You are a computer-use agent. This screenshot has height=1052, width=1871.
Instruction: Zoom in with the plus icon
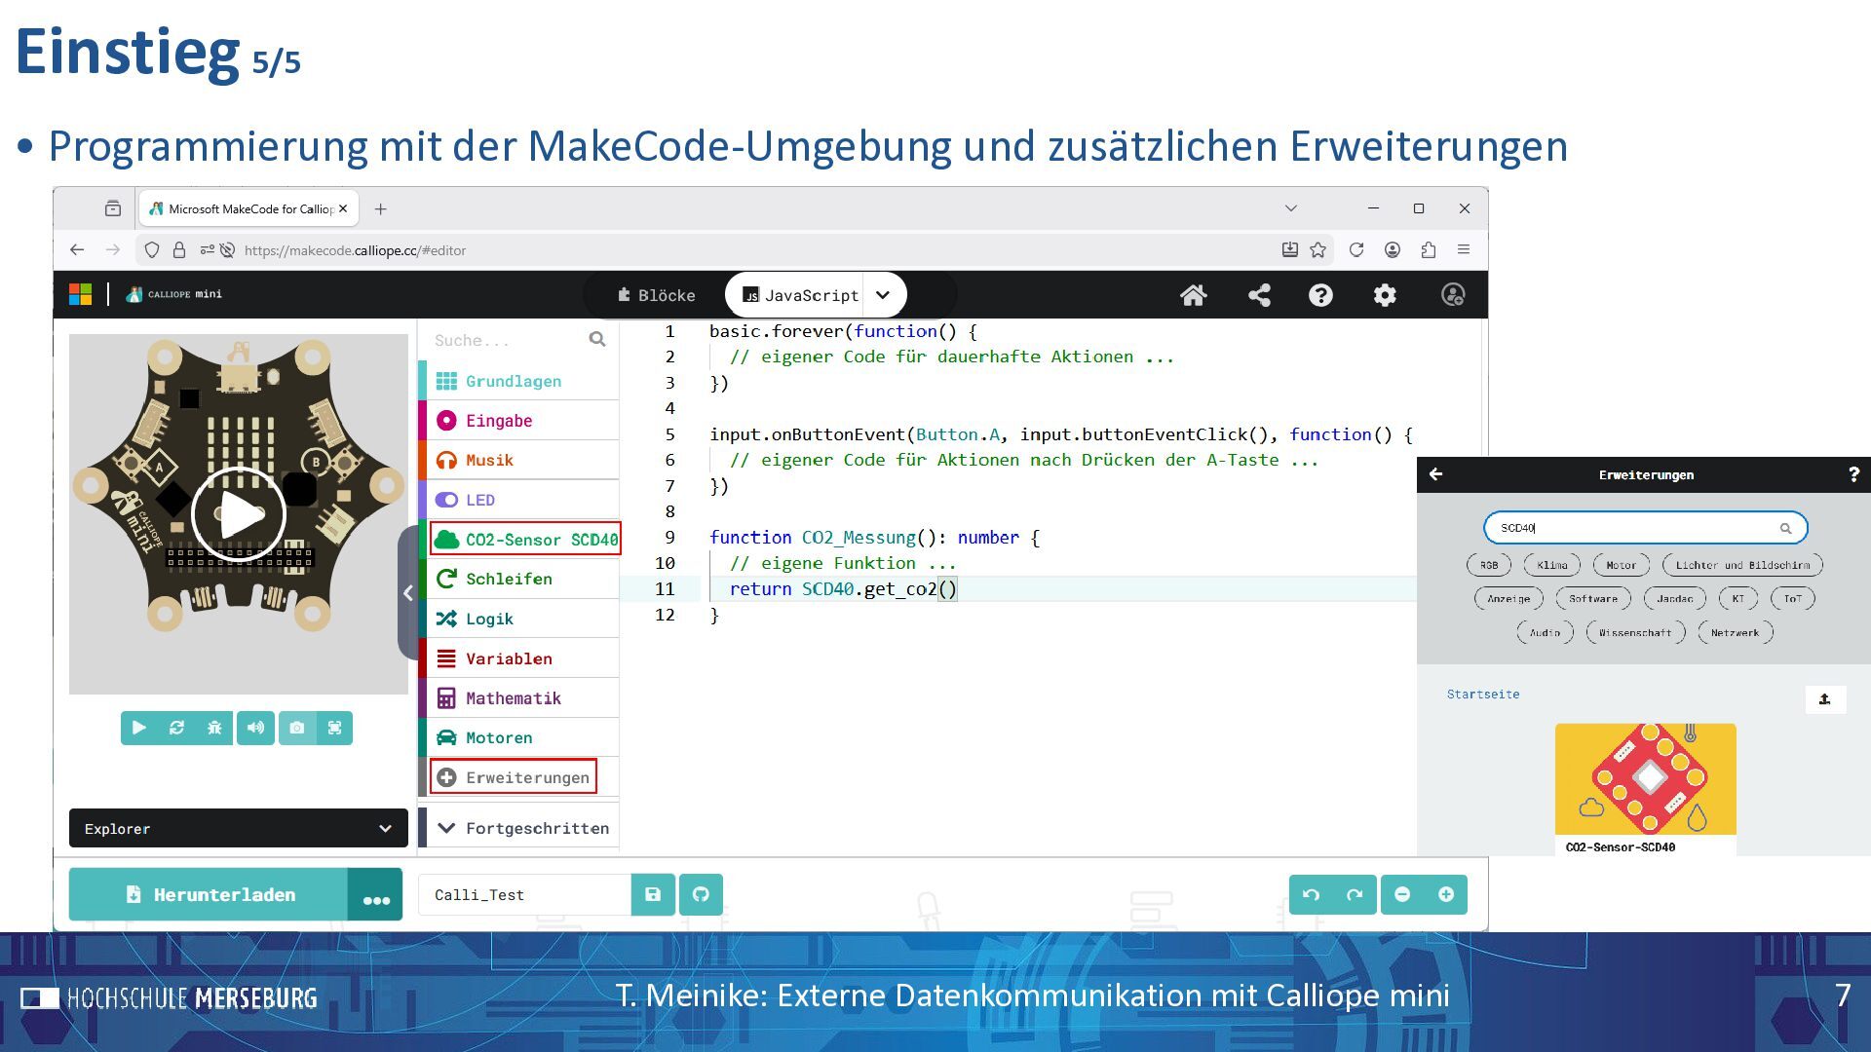coord(1446,894)
